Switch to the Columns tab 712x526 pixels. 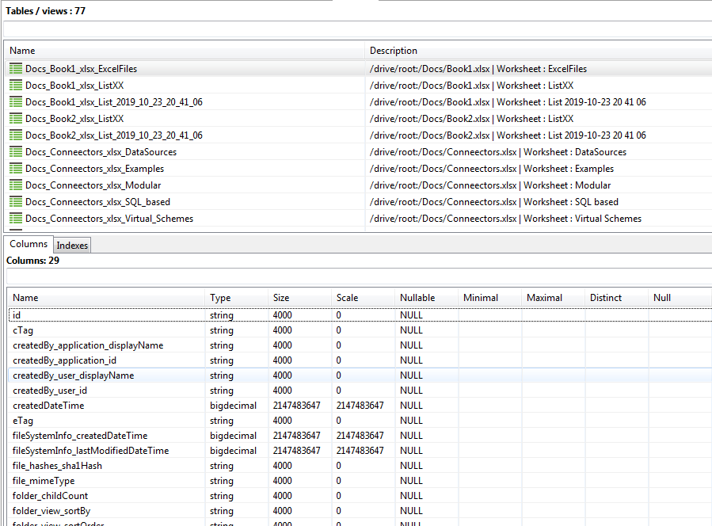(29, 244)
